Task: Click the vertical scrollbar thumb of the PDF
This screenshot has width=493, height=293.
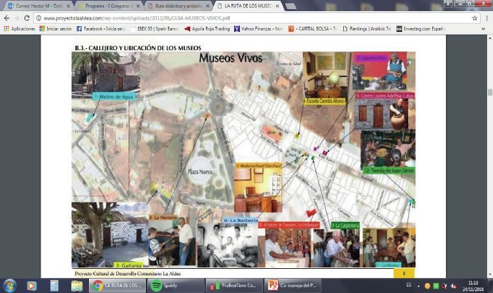Action: (x=490, y=92)
